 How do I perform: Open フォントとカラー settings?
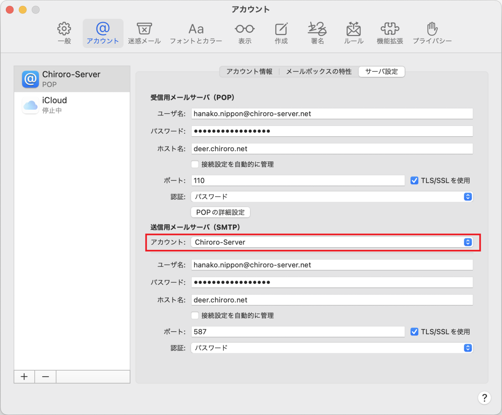196,33
